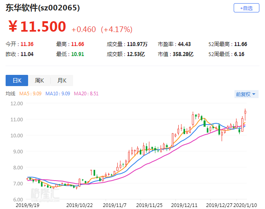Click the 2019/11/25 date axis label
The image size is (265, 209).
pos(149,205)
